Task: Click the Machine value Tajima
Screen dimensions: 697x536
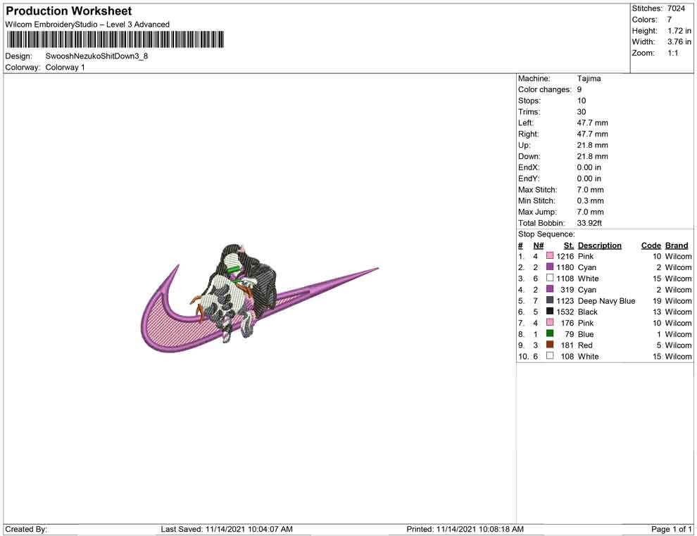Action: (589, 79)
